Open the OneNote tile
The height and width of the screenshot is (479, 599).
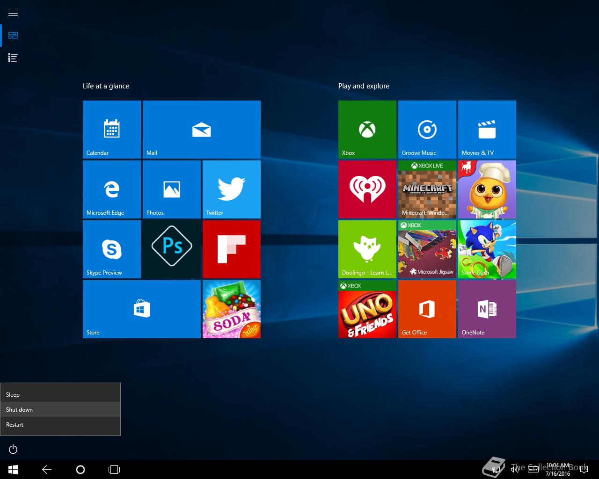(487, 309)
